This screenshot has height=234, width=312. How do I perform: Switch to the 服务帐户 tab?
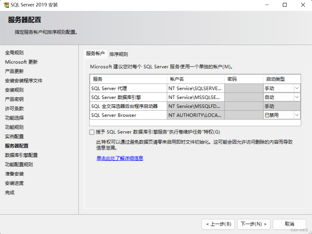click(95, 54)
